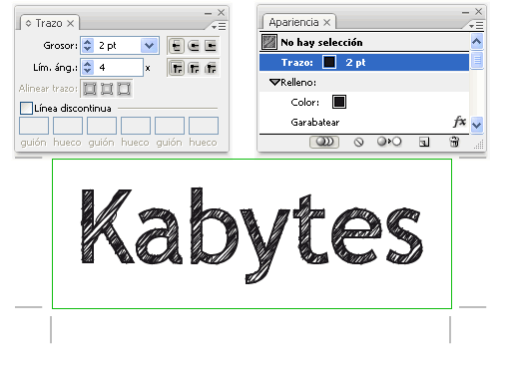
Task: Select the round join icon
Action: (x=194, y=68)
